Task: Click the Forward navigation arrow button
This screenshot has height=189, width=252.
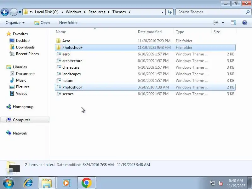Action: click(x=14, y=12)
